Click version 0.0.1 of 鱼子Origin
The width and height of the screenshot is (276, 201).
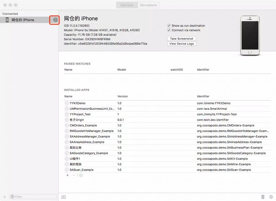120,120
